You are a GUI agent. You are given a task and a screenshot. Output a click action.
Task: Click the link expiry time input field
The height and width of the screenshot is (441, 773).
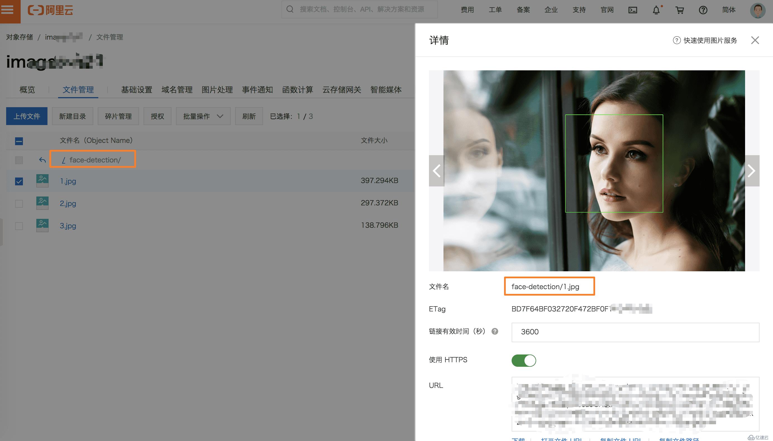(x=631, y=332)
